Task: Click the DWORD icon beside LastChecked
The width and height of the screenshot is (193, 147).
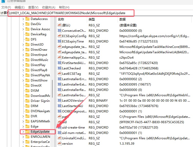Action: 59,68
